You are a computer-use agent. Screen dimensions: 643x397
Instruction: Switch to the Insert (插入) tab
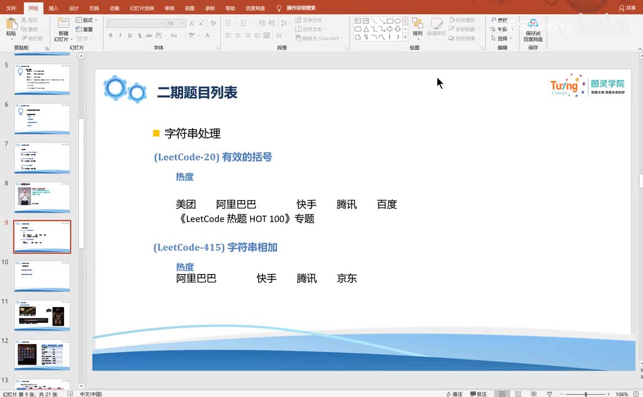click(53, 8)
